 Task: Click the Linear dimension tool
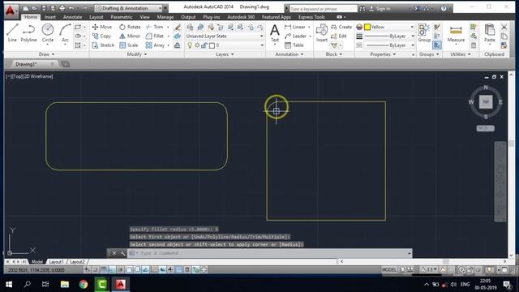point(295,27)
